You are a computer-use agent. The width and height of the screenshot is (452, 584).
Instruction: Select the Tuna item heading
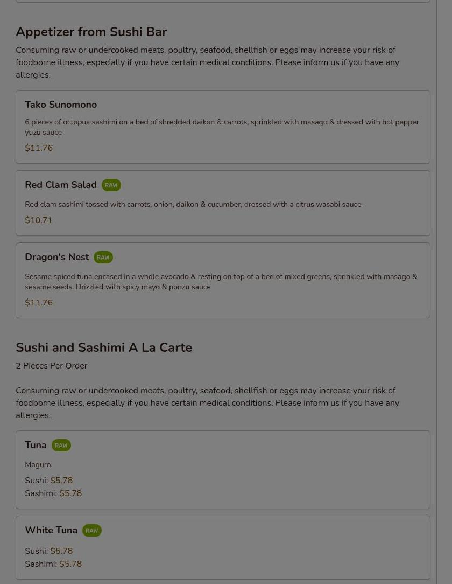tap(36, 445)
